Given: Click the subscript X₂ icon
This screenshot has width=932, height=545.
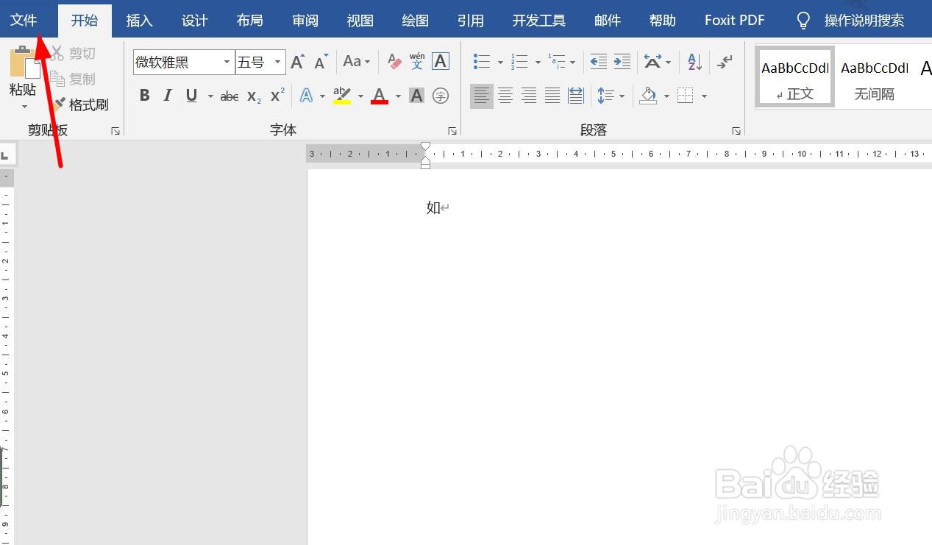Looking at the screenshot, I should click(x=252, y=96).
